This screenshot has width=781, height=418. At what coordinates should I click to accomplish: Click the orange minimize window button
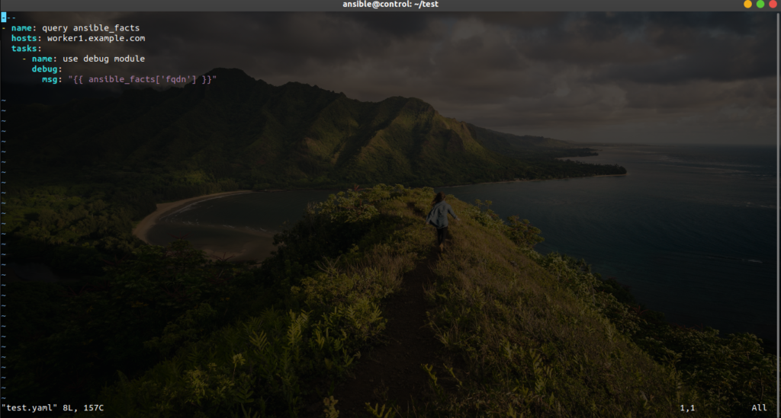pos(747,4)
